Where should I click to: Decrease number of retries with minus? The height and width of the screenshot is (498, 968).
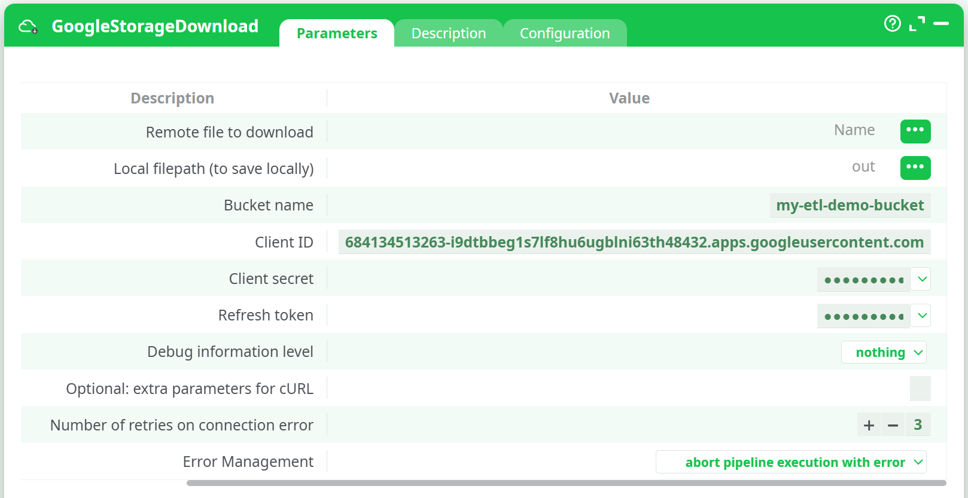(893, 425)
